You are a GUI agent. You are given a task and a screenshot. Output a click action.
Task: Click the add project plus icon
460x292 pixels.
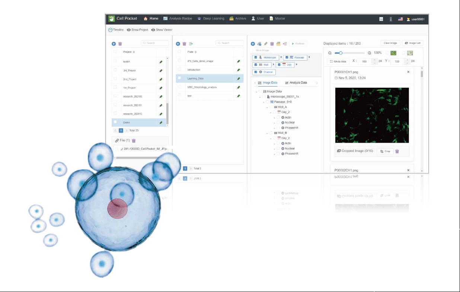(x=114, y=43)
